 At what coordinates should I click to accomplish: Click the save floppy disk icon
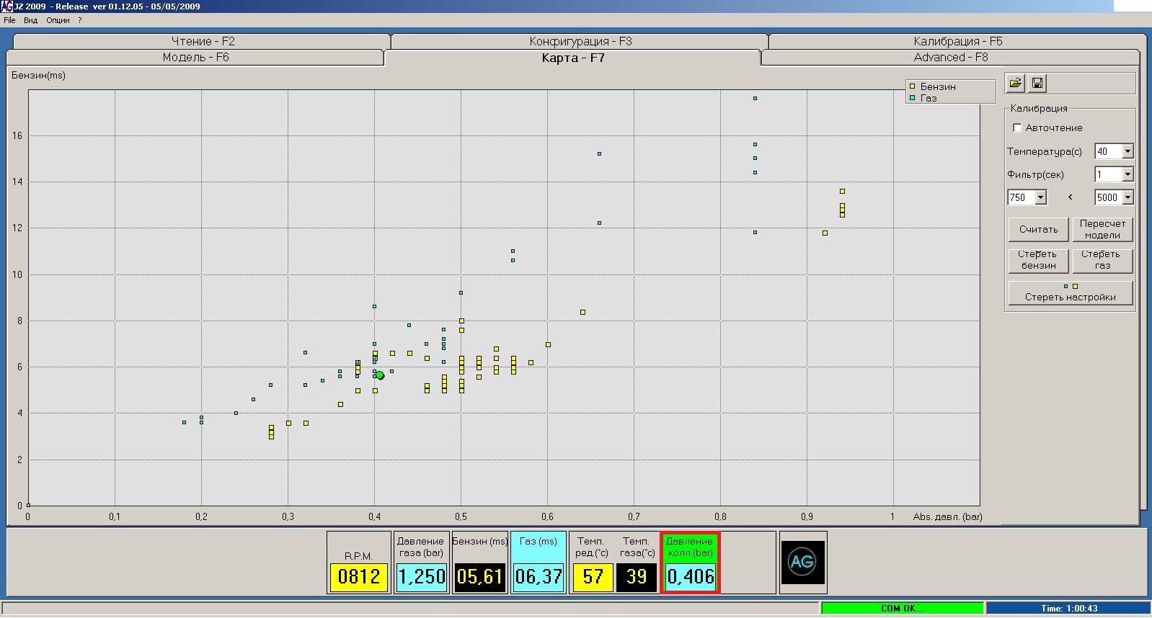pos(1037,84)
